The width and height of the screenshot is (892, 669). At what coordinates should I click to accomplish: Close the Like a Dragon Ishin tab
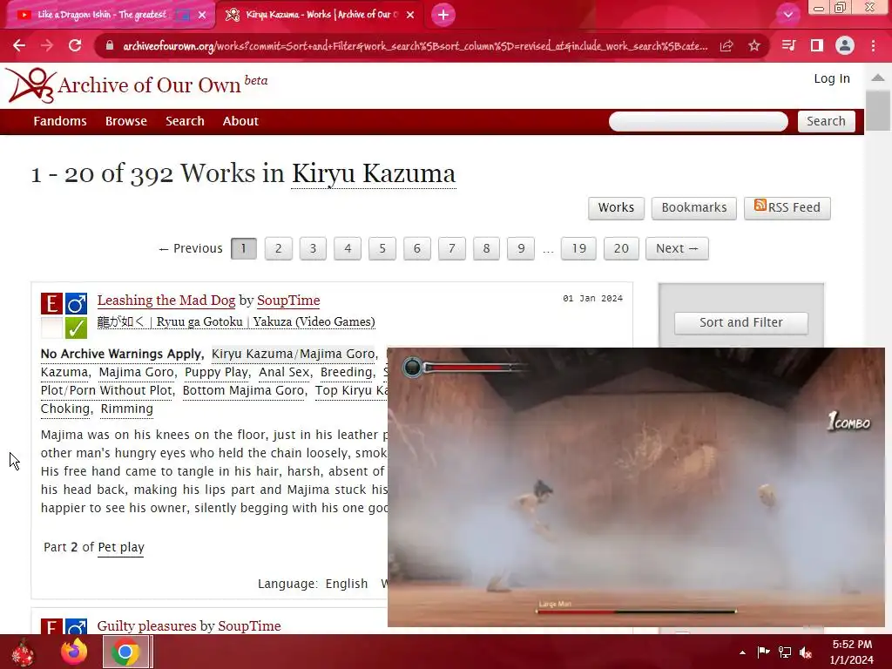click(x=202, y=15)
